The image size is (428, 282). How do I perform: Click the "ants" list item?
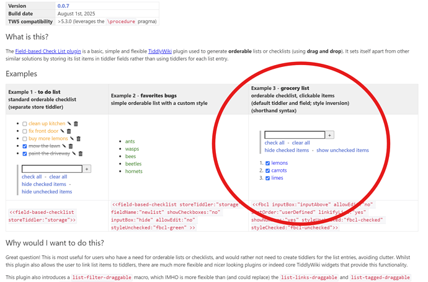pyautogui.click(x=130, y=141)
